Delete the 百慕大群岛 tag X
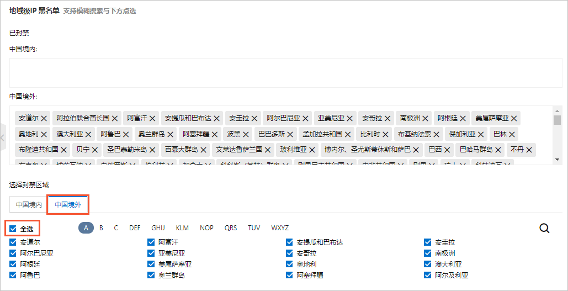Image resolution: width=568 pixels, height=291 pixels. coord(203,150)
